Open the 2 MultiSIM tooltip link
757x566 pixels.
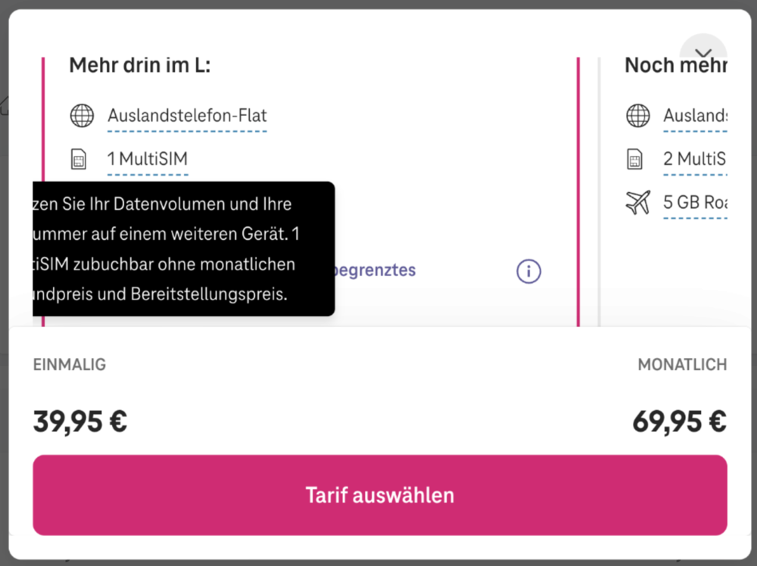[x=695, y=159]
